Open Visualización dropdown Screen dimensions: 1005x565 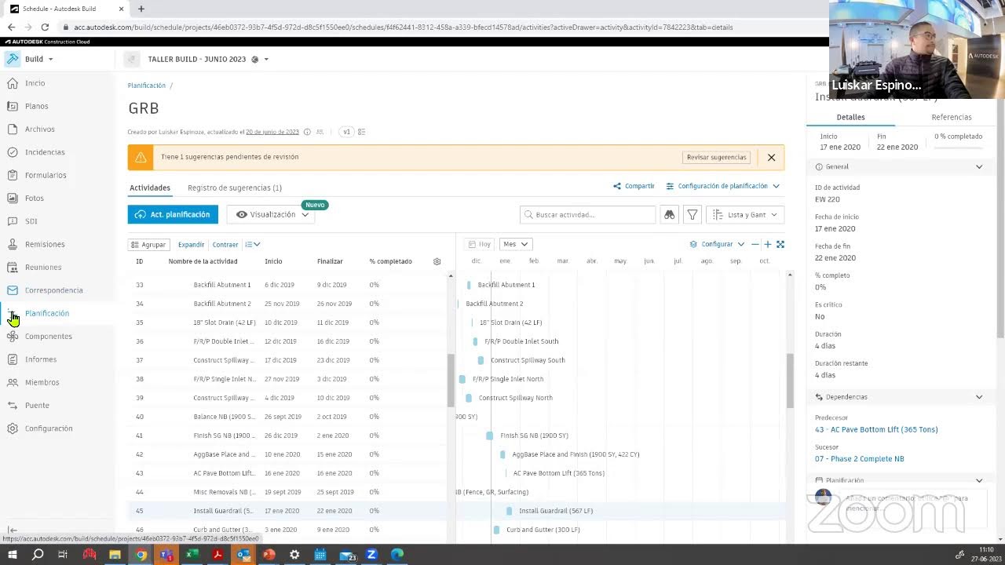[x=271, y=214]
